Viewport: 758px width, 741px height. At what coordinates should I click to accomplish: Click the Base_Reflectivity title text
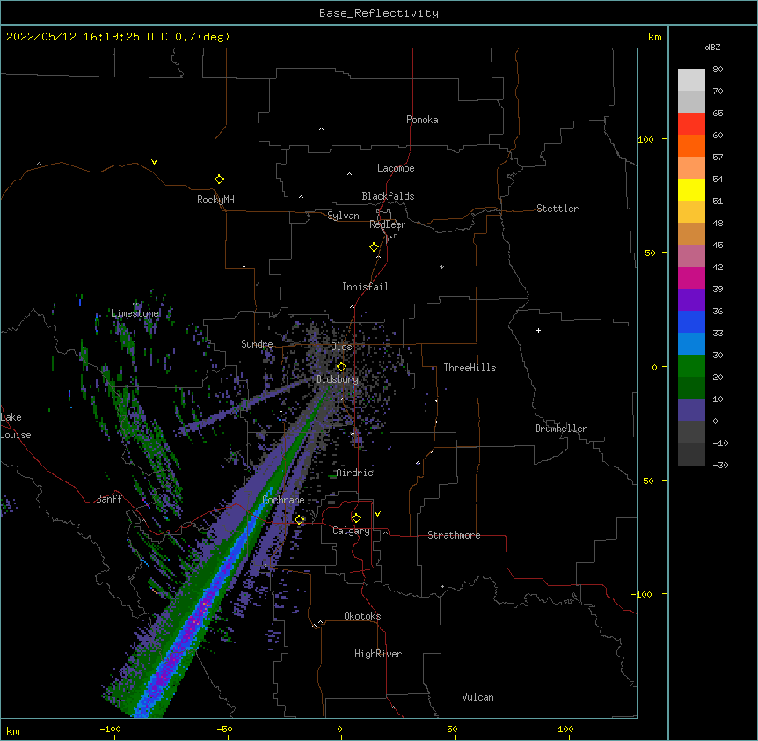[x=379, y=13]
